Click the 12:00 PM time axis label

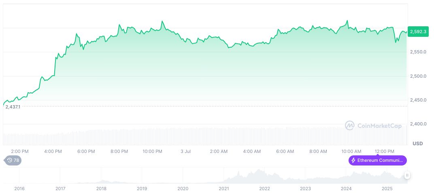[384, 151]
